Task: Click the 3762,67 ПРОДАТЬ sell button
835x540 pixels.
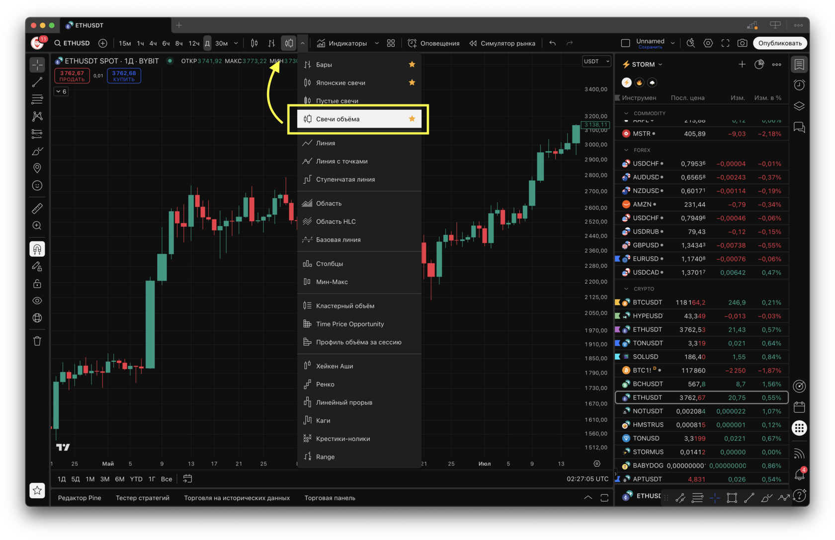Action: (72, 76)
